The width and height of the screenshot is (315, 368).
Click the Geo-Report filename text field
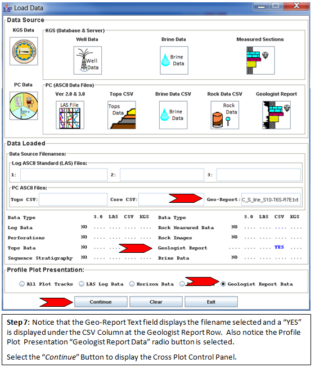[x=271, y=199]
